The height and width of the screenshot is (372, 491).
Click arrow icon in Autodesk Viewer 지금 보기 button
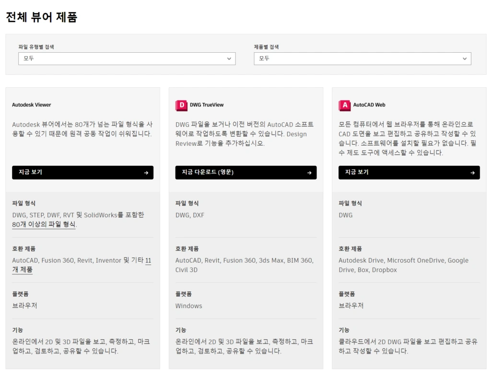pos(146,173)
